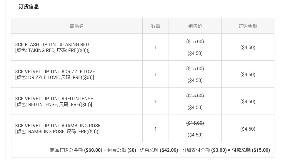Click the 付款总额 ($15.00) total
This screenshot has height=160, width=285.
251,150
